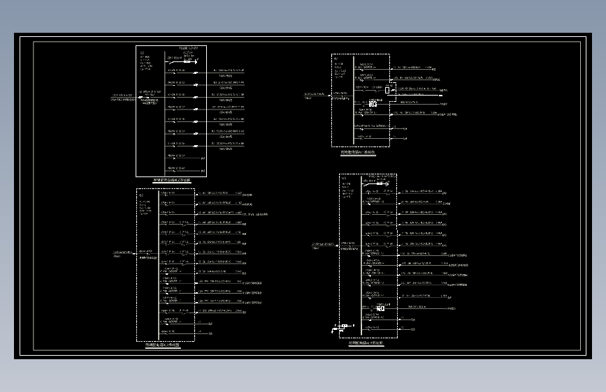Click the underlined title under the lower-left diagram
Screen dimensions: 606x392
pyautogui.click(x=163, y=345)
